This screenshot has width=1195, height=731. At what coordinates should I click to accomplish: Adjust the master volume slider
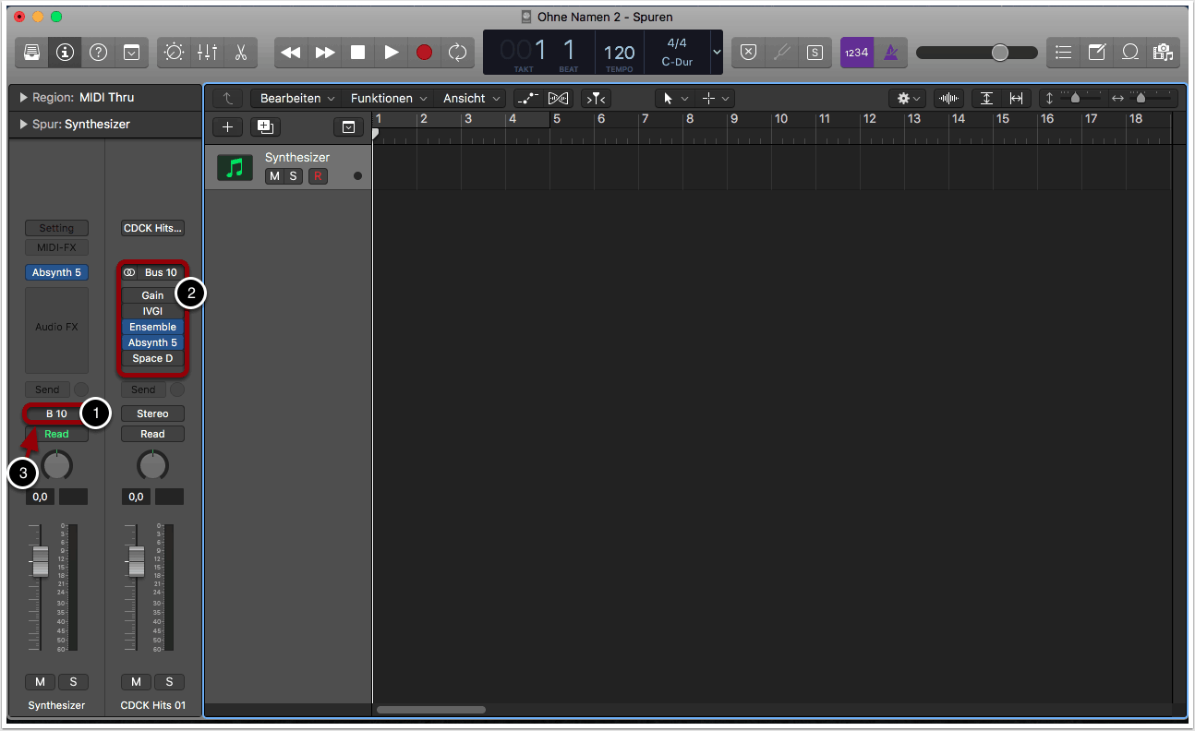pos(999,53)
